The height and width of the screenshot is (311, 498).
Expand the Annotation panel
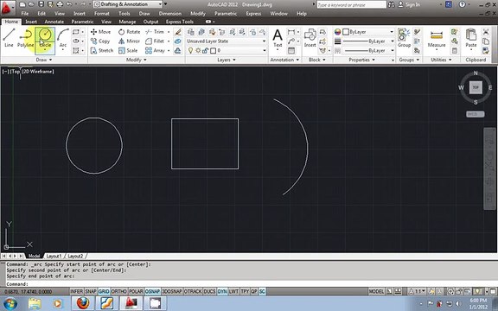point(284,60)
